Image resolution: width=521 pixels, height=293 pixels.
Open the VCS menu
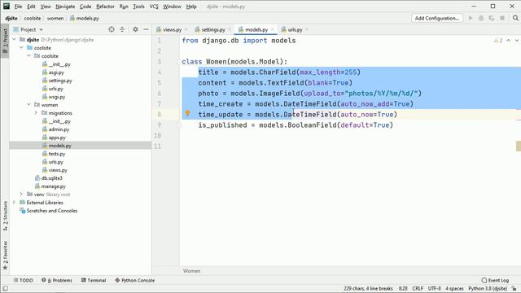tap(154, 7)
